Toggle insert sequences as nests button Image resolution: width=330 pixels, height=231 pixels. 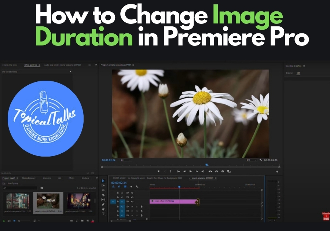tap(113, 187)
